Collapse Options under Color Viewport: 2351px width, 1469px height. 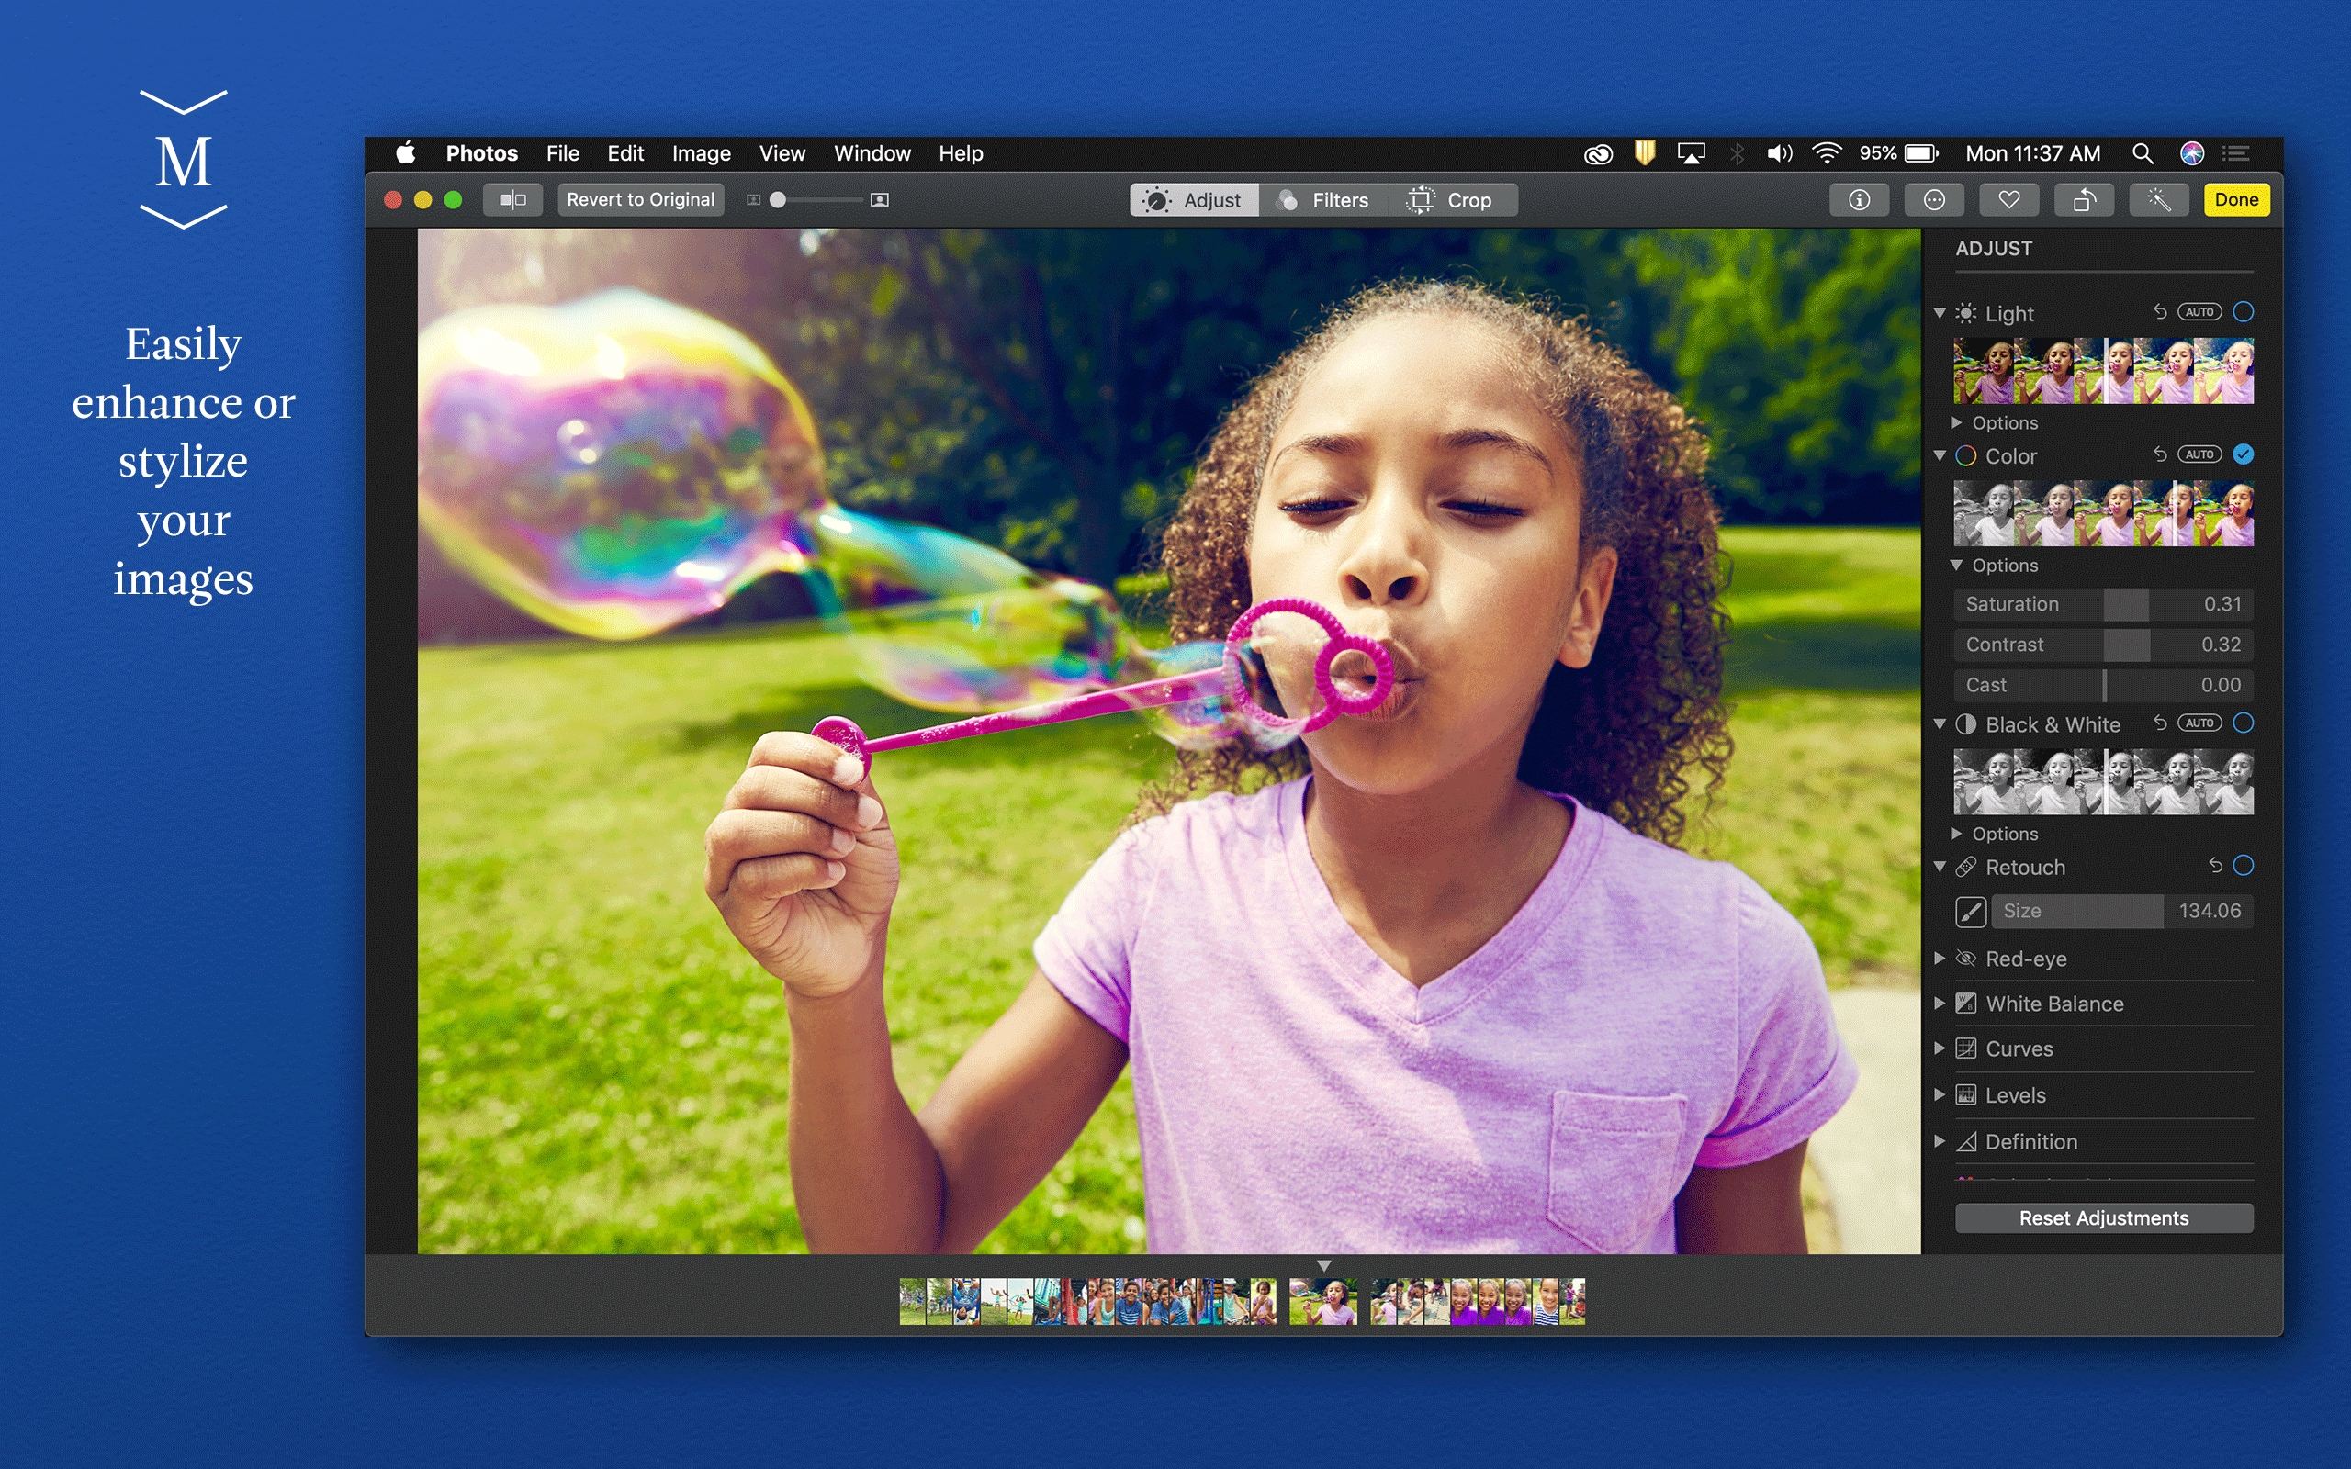tap(1957, 566)
